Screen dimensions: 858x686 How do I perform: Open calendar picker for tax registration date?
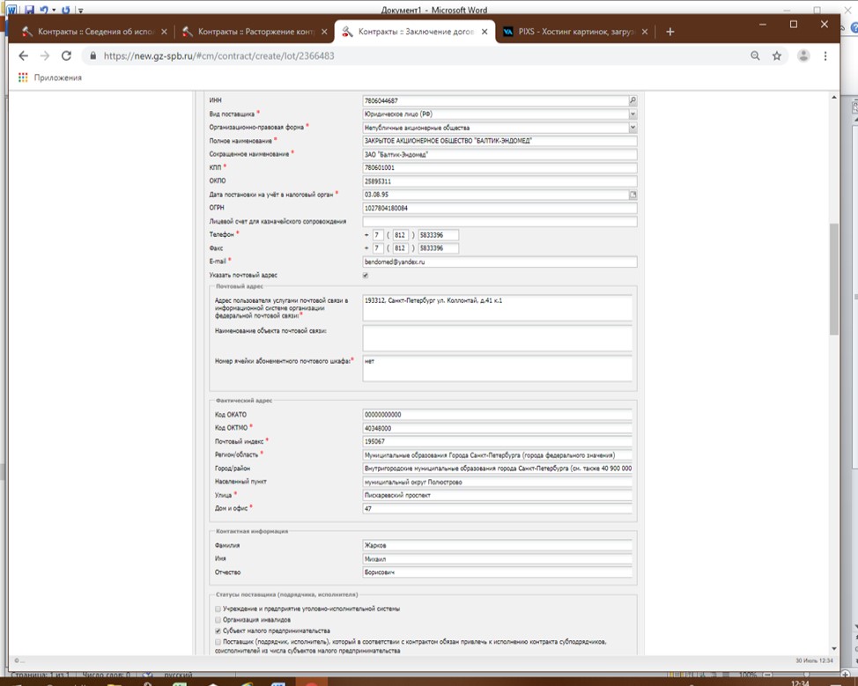[632, 195]
